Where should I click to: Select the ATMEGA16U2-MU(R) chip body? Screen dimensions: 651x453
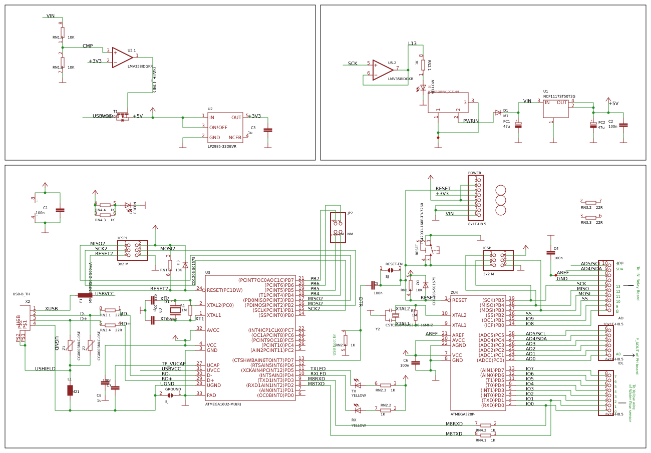point(250,338)
